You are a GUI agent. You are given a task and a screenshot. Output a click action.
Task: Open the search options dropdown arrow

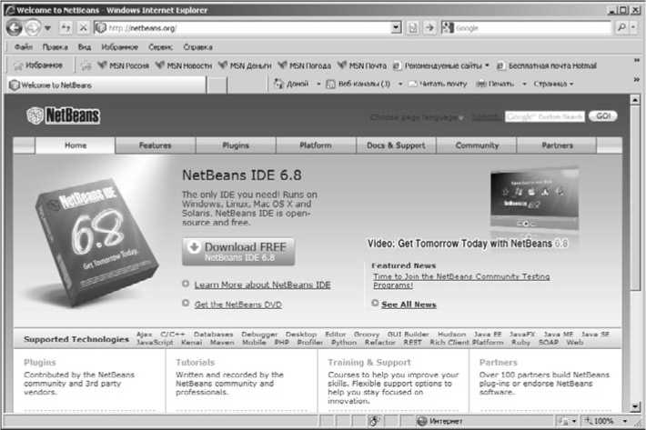coord(633,27)
